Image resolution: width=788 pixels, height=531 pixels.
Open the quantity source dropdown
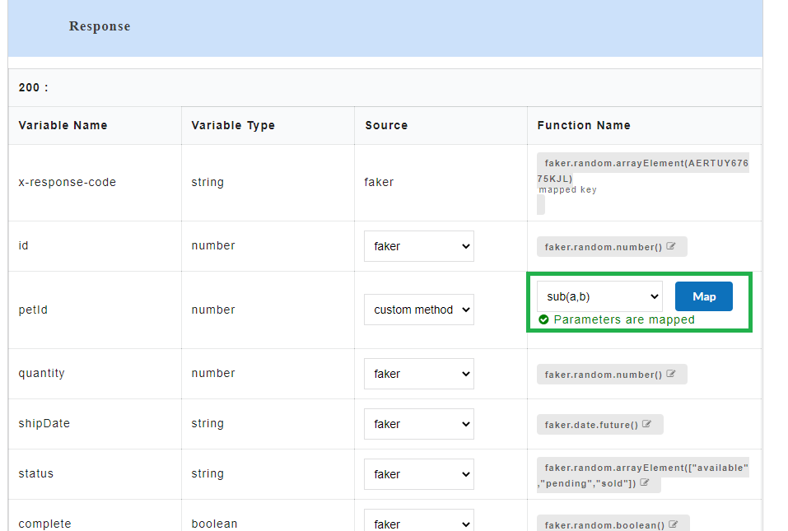[419, 374]
